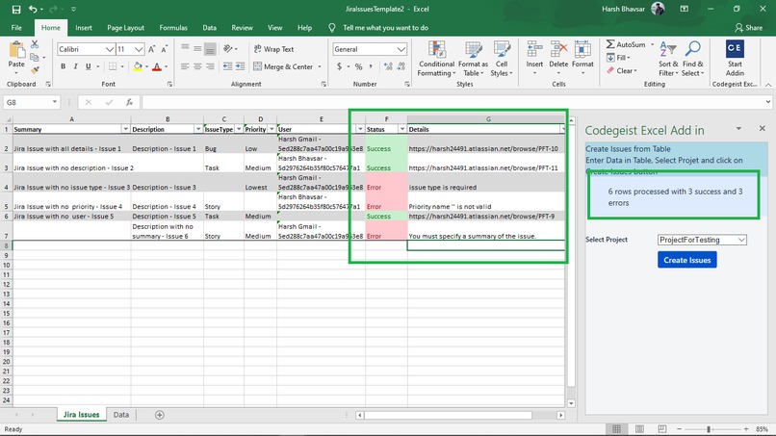Open the File tab
776x436 pixels.
16,28
